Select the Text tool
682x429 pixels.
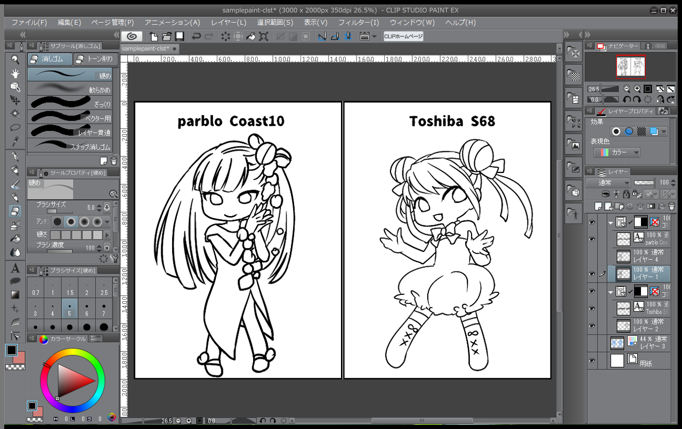(x=15, y=268)
